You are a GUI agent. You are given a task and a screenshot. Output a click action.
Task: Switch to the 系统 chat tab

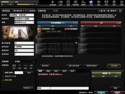point(72,71)
